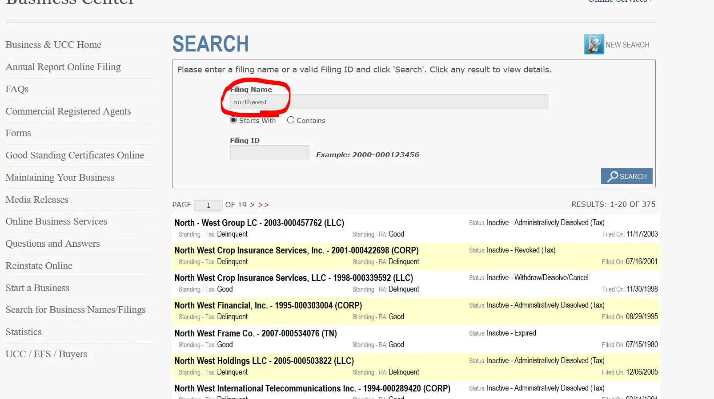
Task: Select the Contains radio option
Action: pos(291,120)
